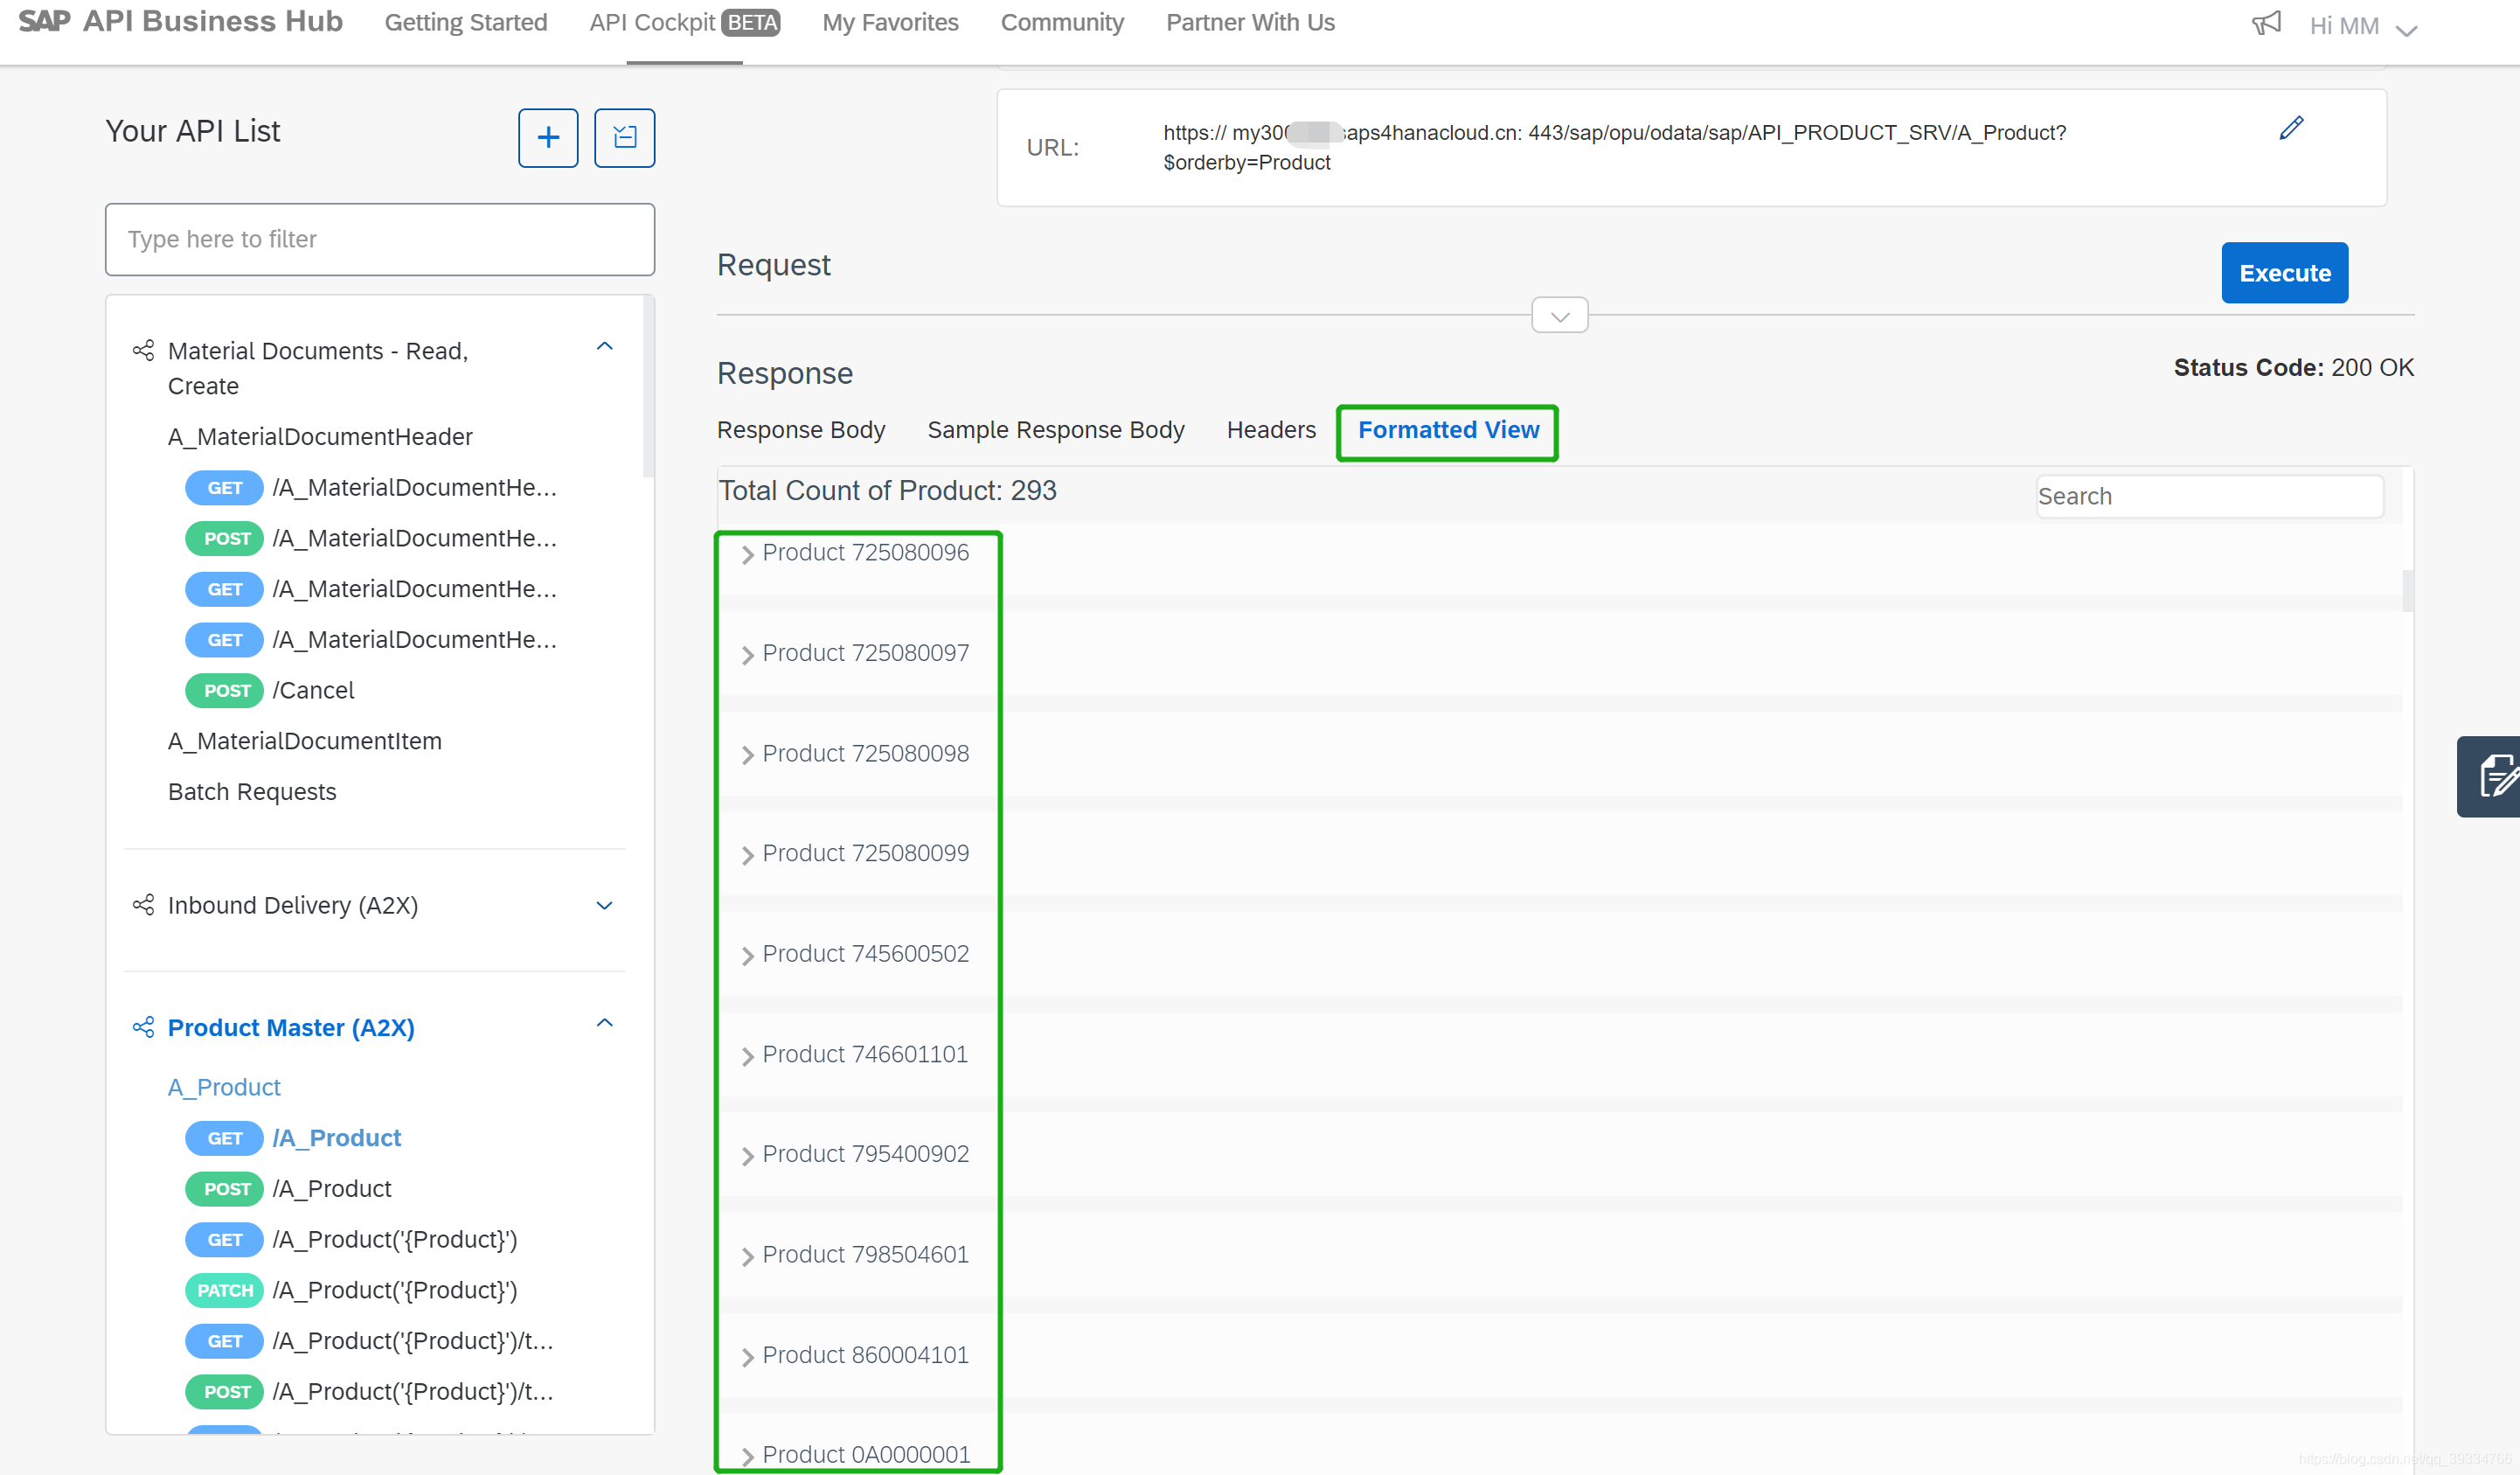Click the Type here to filter field
2520x1475 pixels.
pyautogui.click(x=379, y=239)
